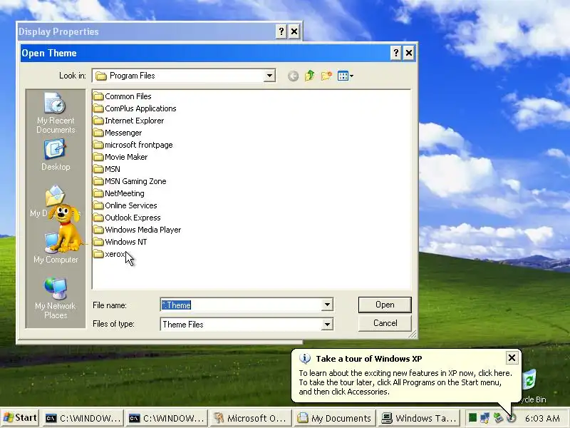Select the NetMeeting folder
570x428 pixels.
(119, 193)
